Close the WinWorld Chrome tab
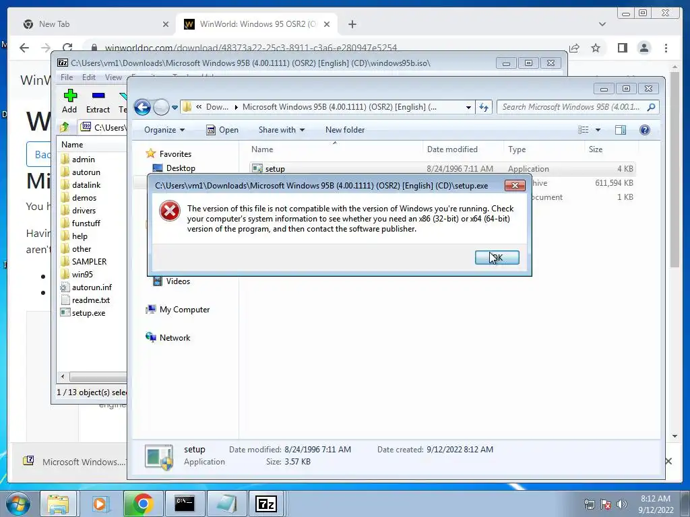 [327, 24]
